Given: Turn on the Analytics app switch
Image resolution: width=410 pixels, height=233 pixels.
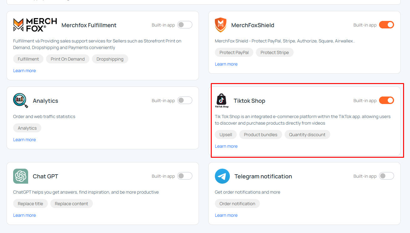Looking at the screenshot, I should coord(185,100).
